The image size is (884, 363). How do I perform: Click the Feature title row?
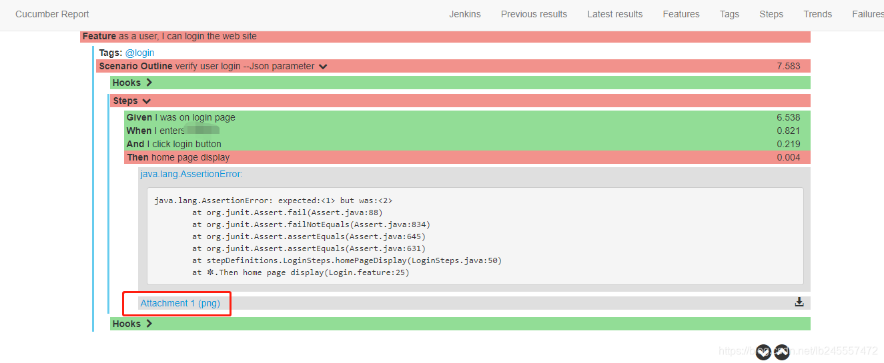[x=445, y=37]
